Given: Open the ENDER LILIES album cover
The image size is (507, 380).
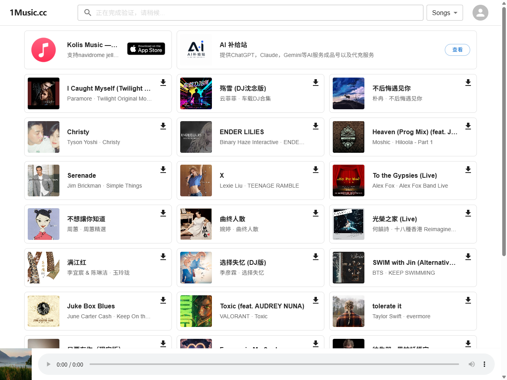Looking at the screenshot, I should [196, 137].
